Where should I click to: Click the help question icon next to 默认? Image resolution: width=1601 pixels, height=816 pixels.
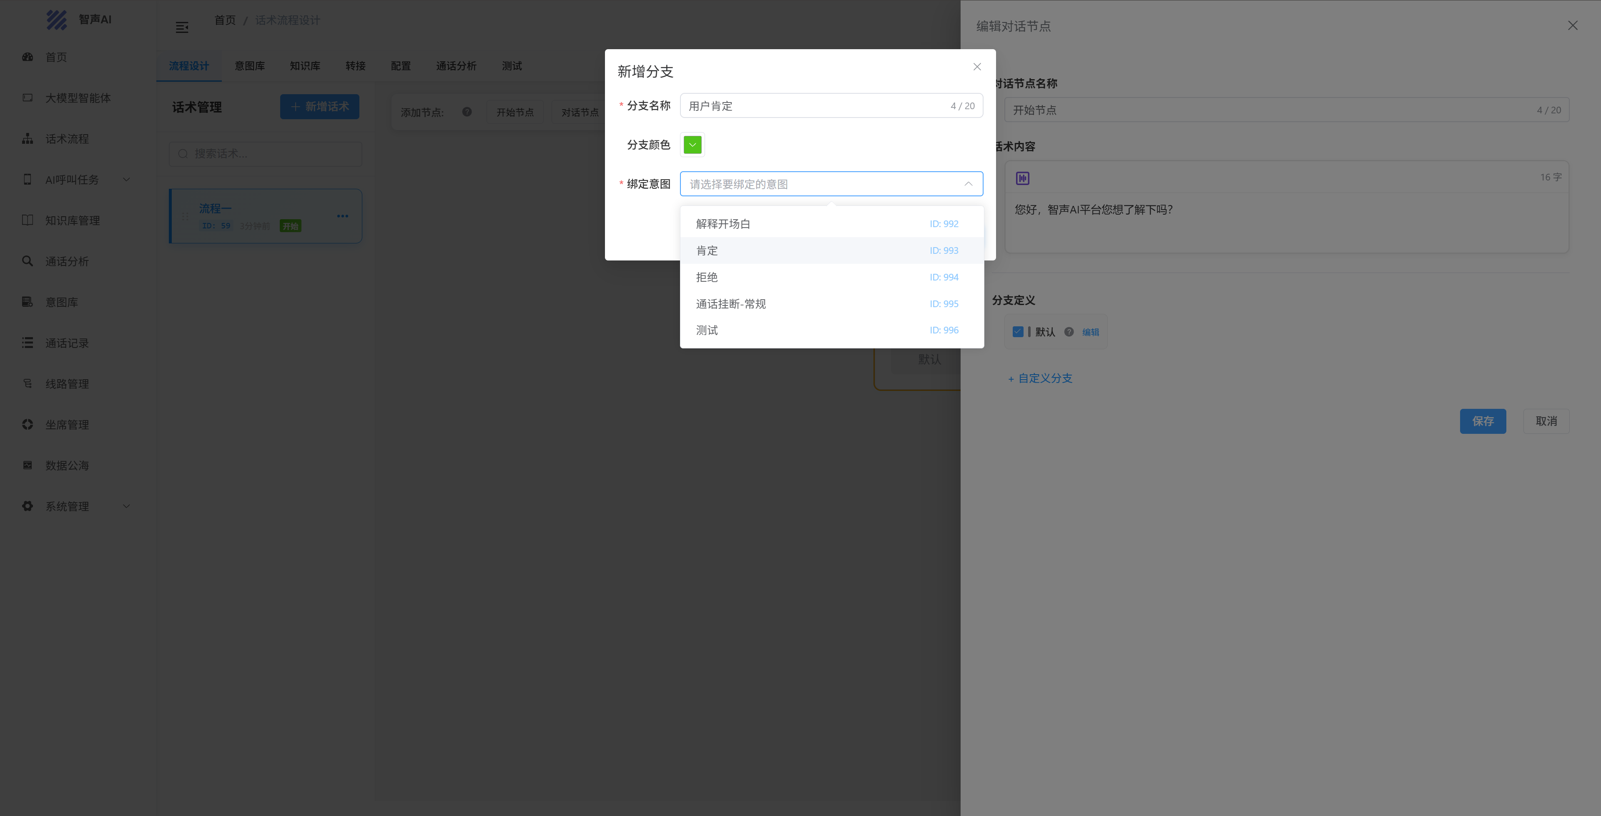point(1069,332)
